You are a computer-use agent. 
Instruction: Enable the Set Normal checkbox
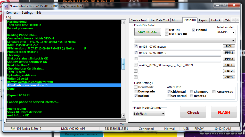(x=169, y=96)
